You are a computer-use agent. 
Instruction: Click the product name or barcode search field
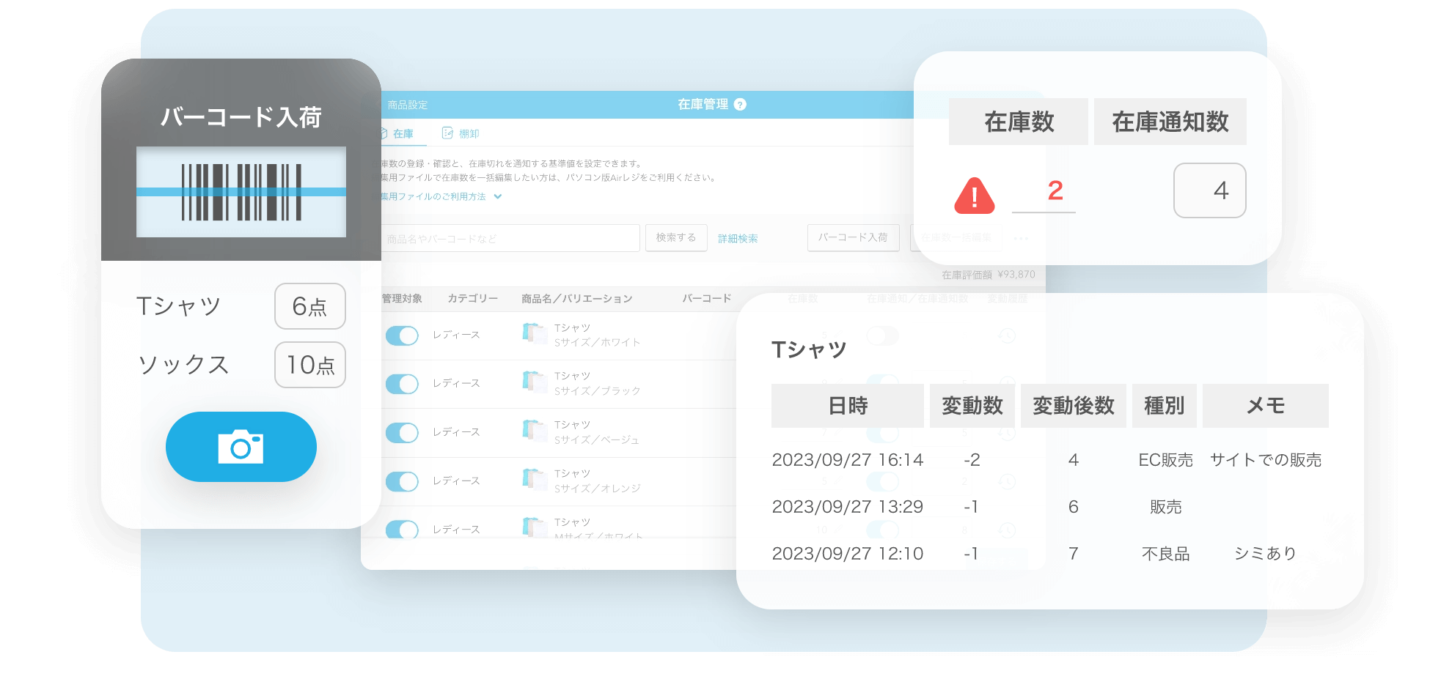pos(510,239)
